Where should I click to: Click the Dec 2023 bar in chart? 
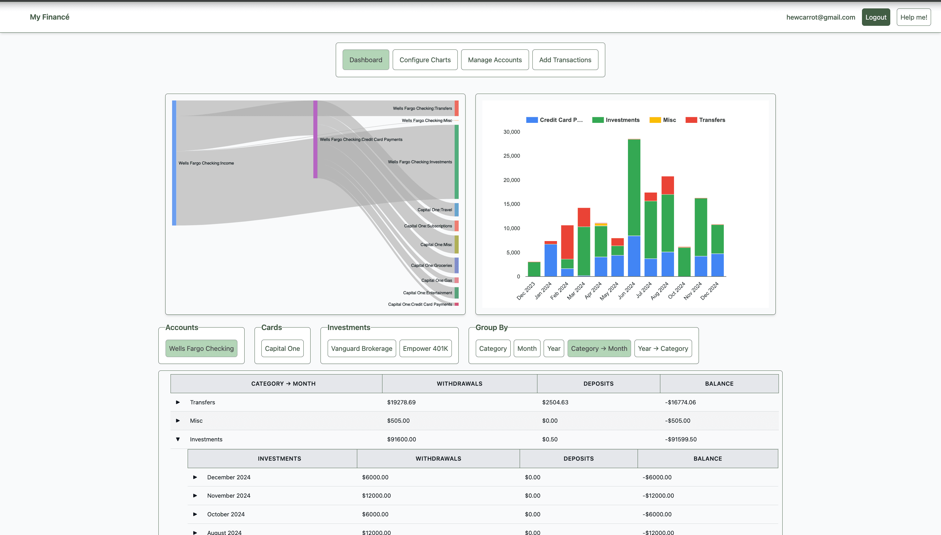534,269
